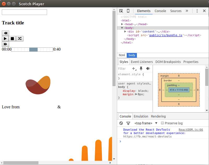Click the rewind previous track button
209x165 pixels.
point(5,33)
